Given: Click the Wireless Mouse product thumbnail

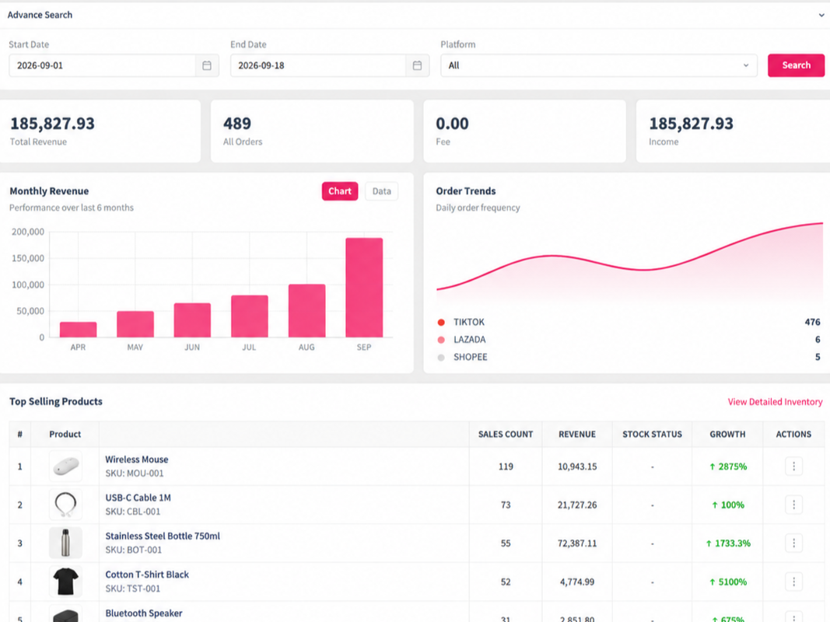Looking at the screenshot, I should click(x=65, y=466).
